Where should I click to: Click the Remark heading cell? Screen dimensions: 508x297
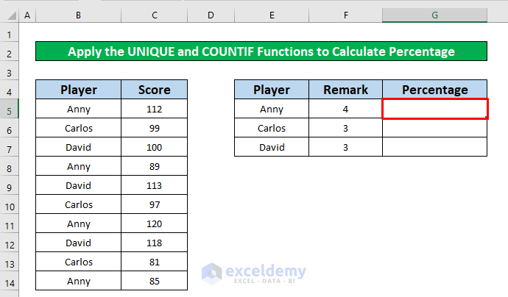(345, 90)
